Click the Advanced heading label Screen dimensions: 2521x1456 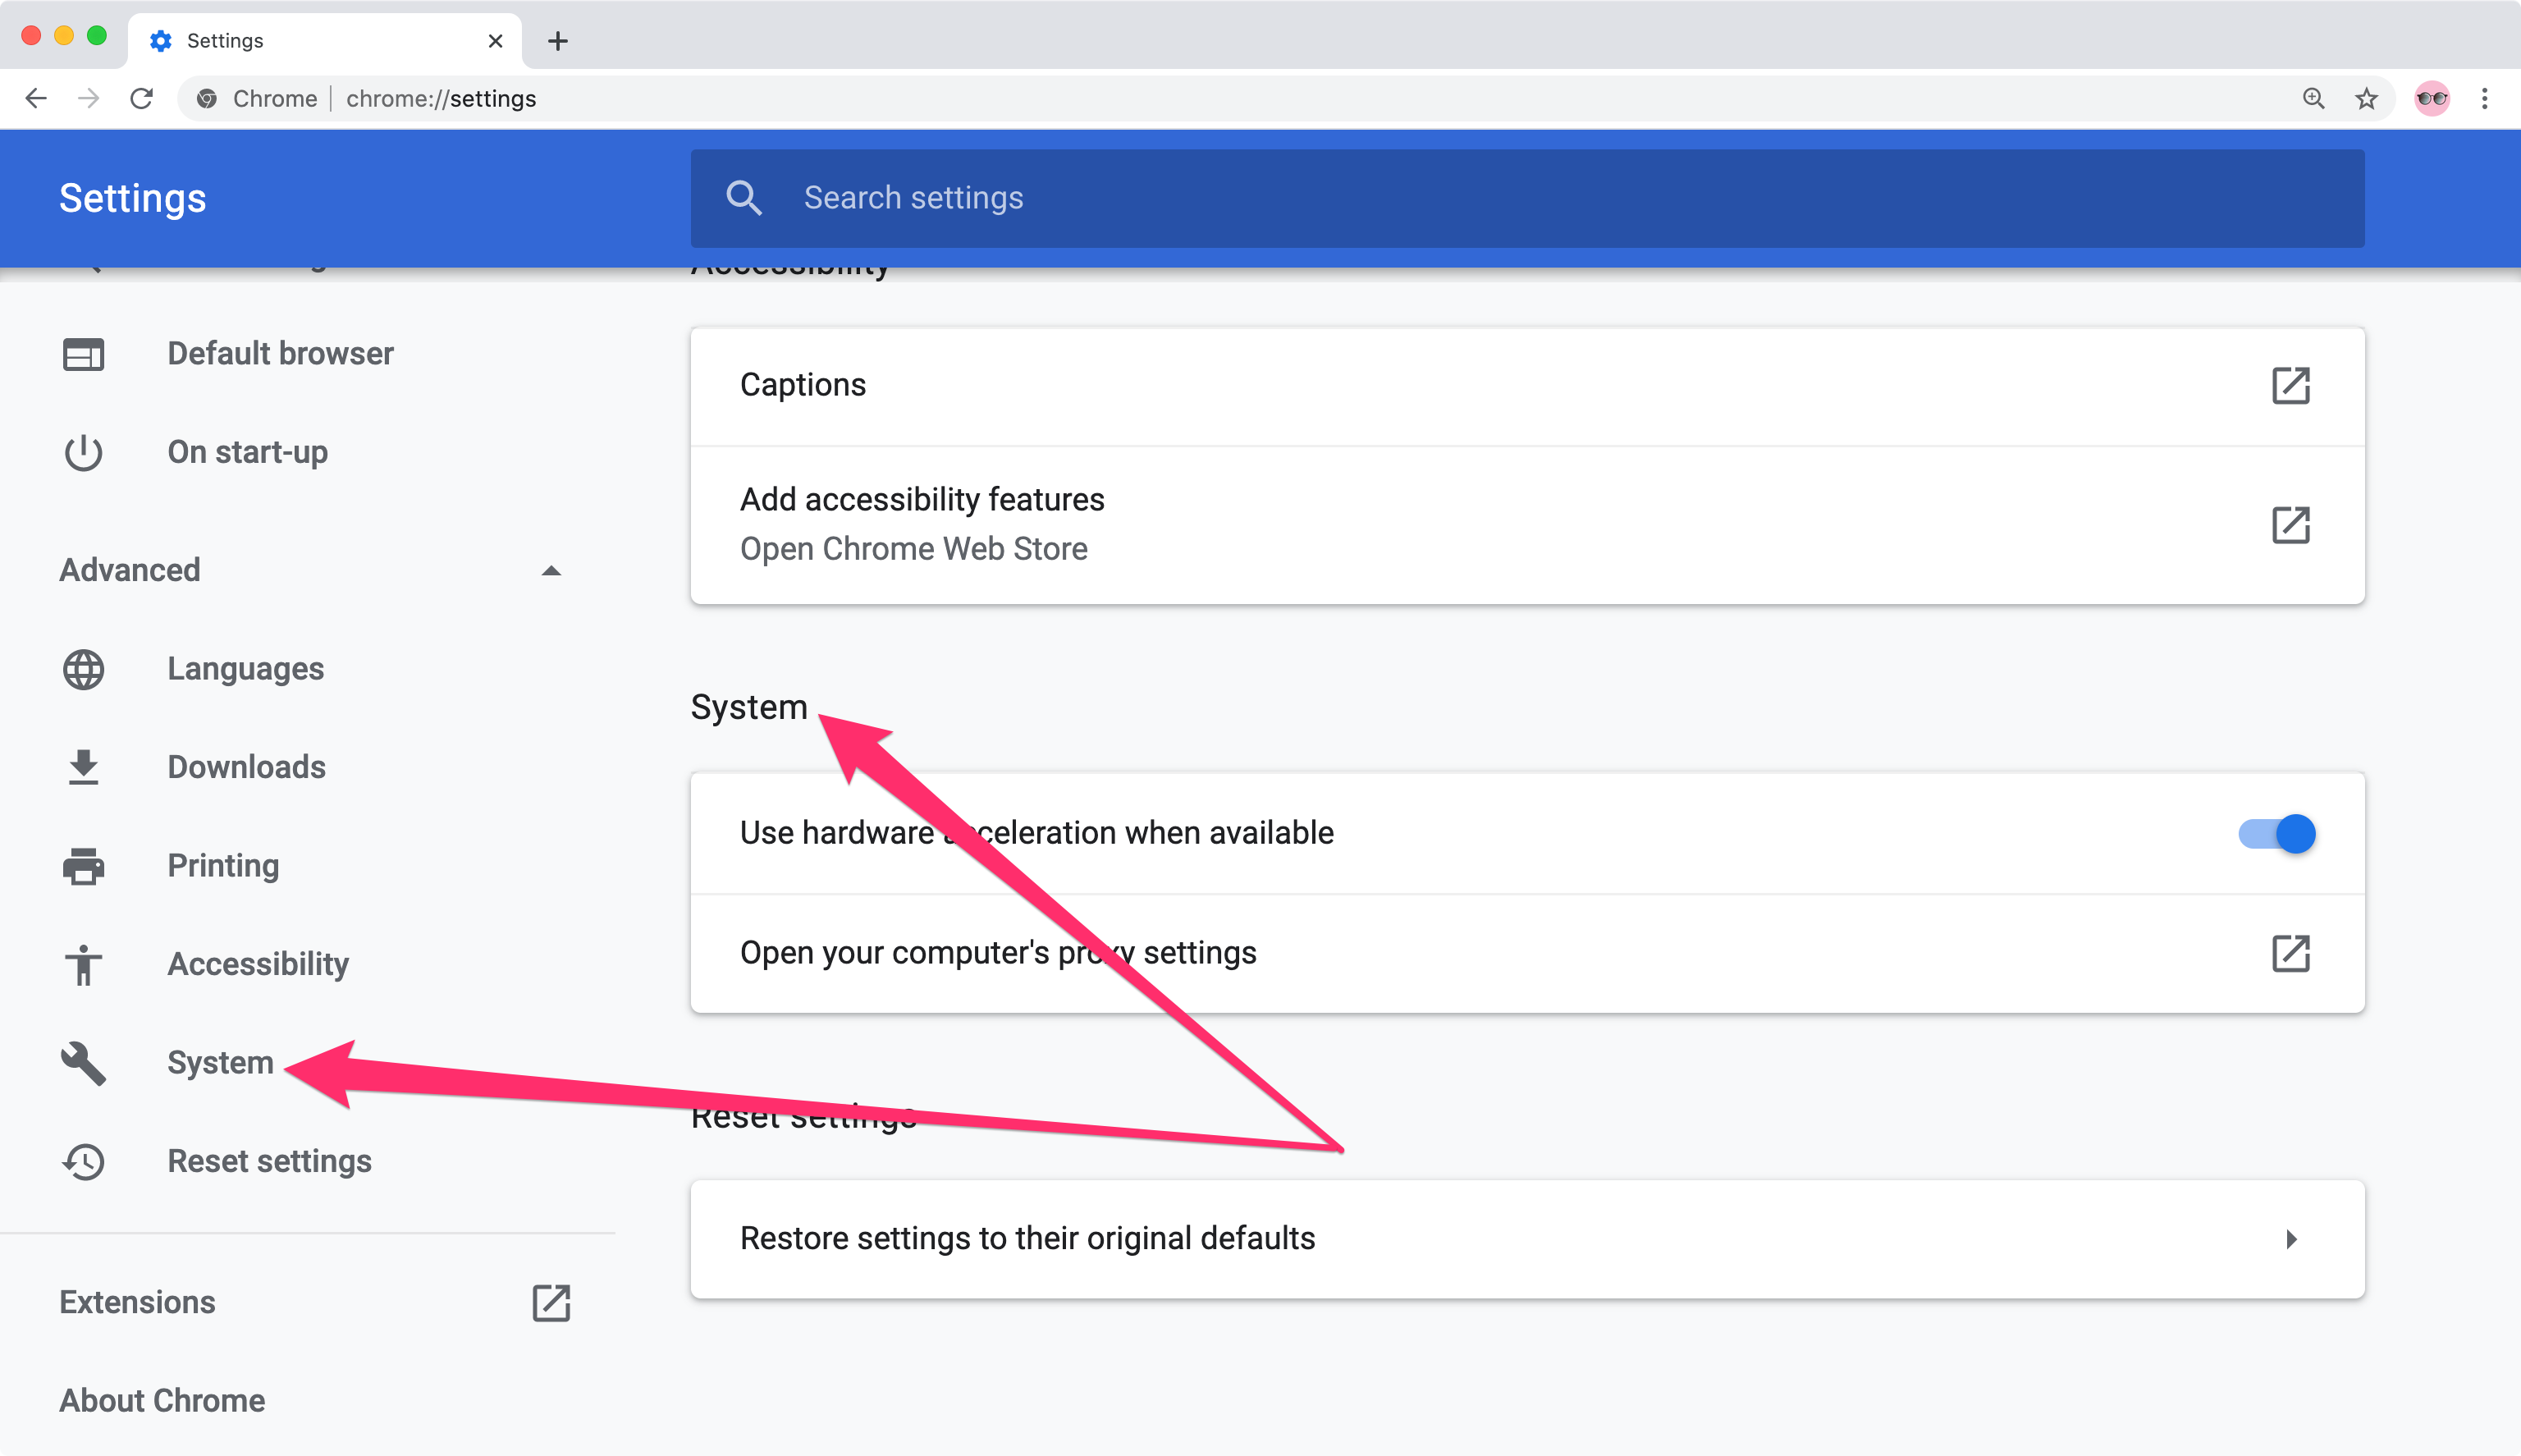coord(129,570)
